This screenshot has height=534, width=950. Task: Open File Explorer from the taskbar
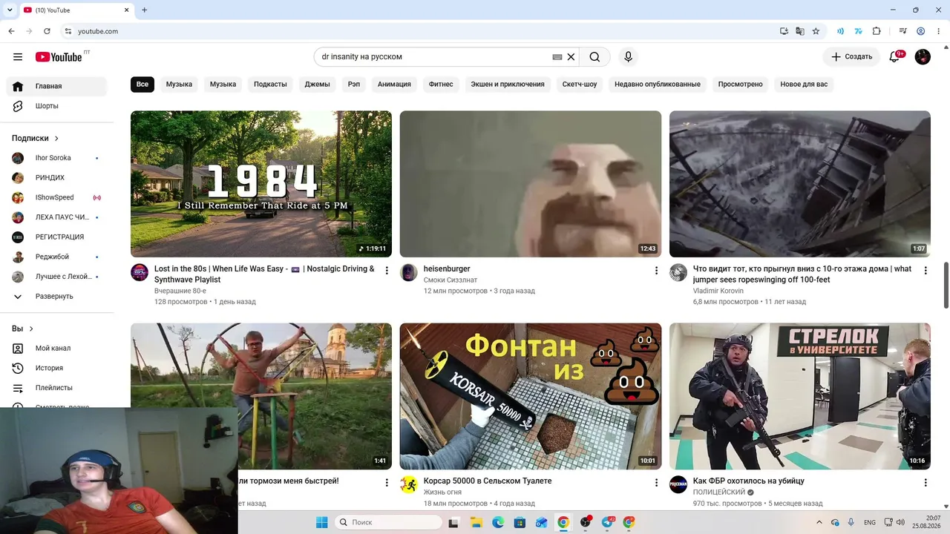pyautogui.click(x=476, y=522)
